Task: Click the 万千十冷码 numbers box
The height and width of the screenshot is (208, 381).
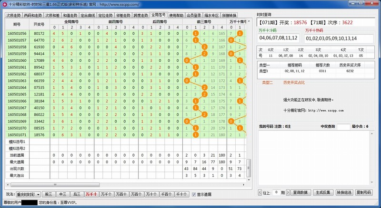Action: 279,38
